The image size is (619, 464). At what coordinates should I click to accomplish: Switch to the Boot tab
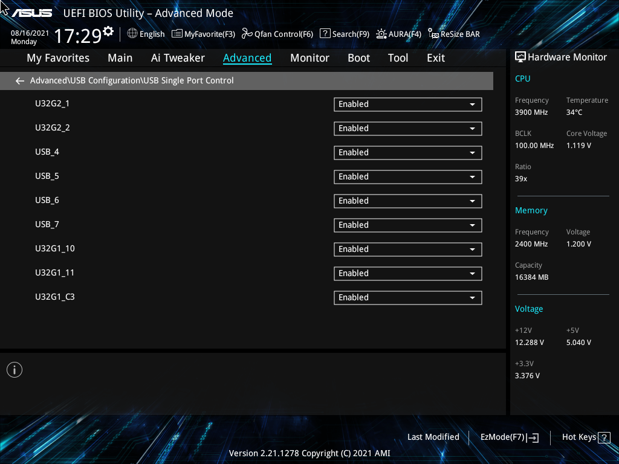click(x=358, y=58)
